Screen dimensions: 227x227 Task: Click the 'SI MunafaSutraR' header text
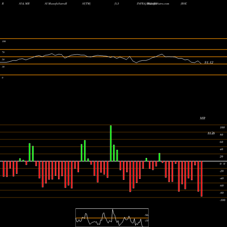coord(56,4)
